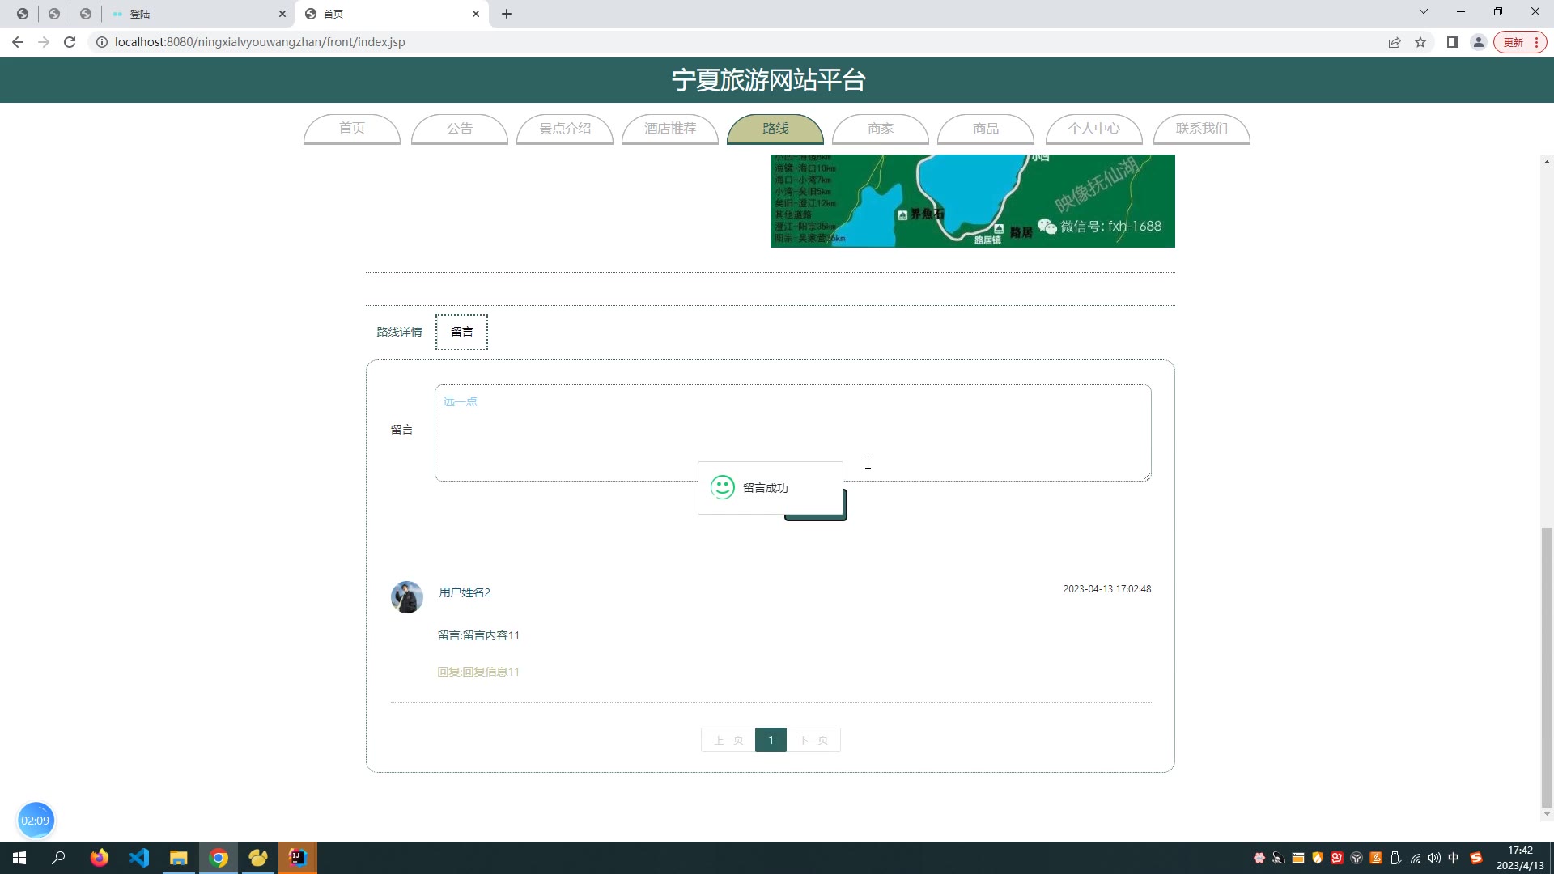
Task: Click the 用户姓名2 username
Action: pyautogui.click(x=465, y=592)
